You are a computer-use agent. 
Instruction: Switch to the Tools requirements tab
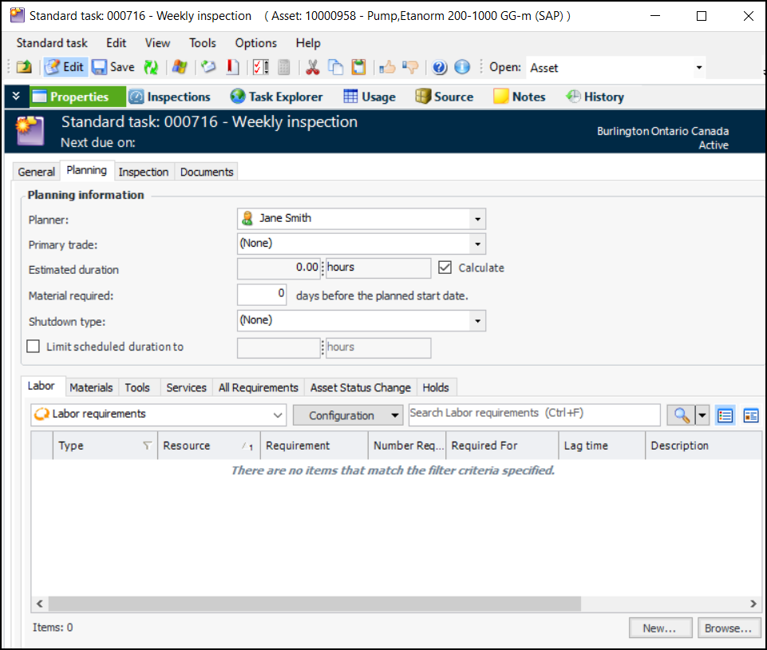pyautogui.click(x=137, y=387)
